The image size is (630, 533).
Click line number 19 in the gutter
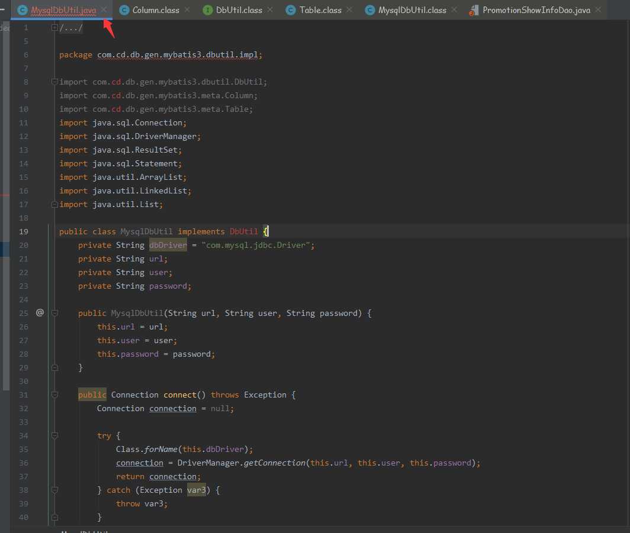pos(24,231)
